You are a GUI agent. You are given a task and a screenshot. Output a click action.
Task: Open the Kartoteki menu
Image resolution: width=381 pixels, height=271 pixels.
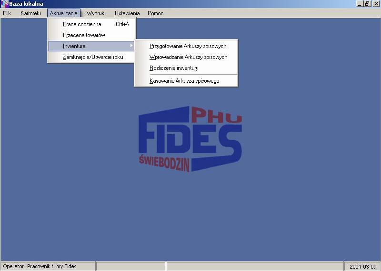30,13
